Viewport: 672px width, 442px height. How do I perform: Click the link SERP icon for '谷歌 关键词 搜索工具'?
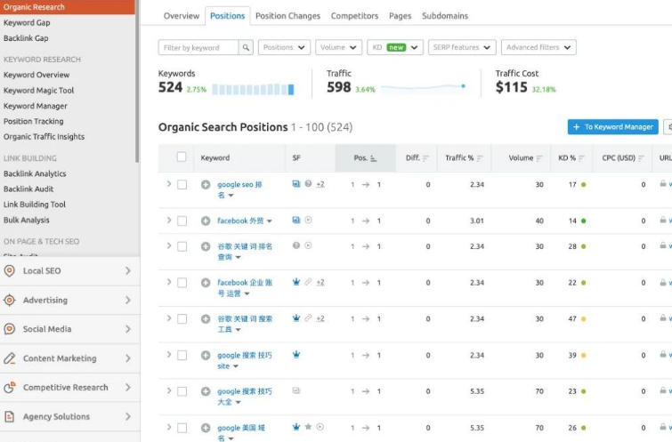308,317
